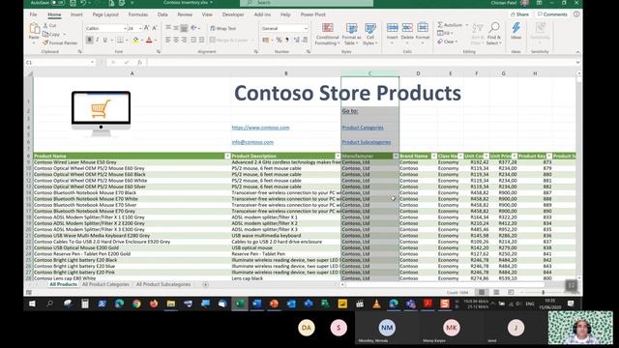Switch to All Product Categories sheet

click(105, 284)
